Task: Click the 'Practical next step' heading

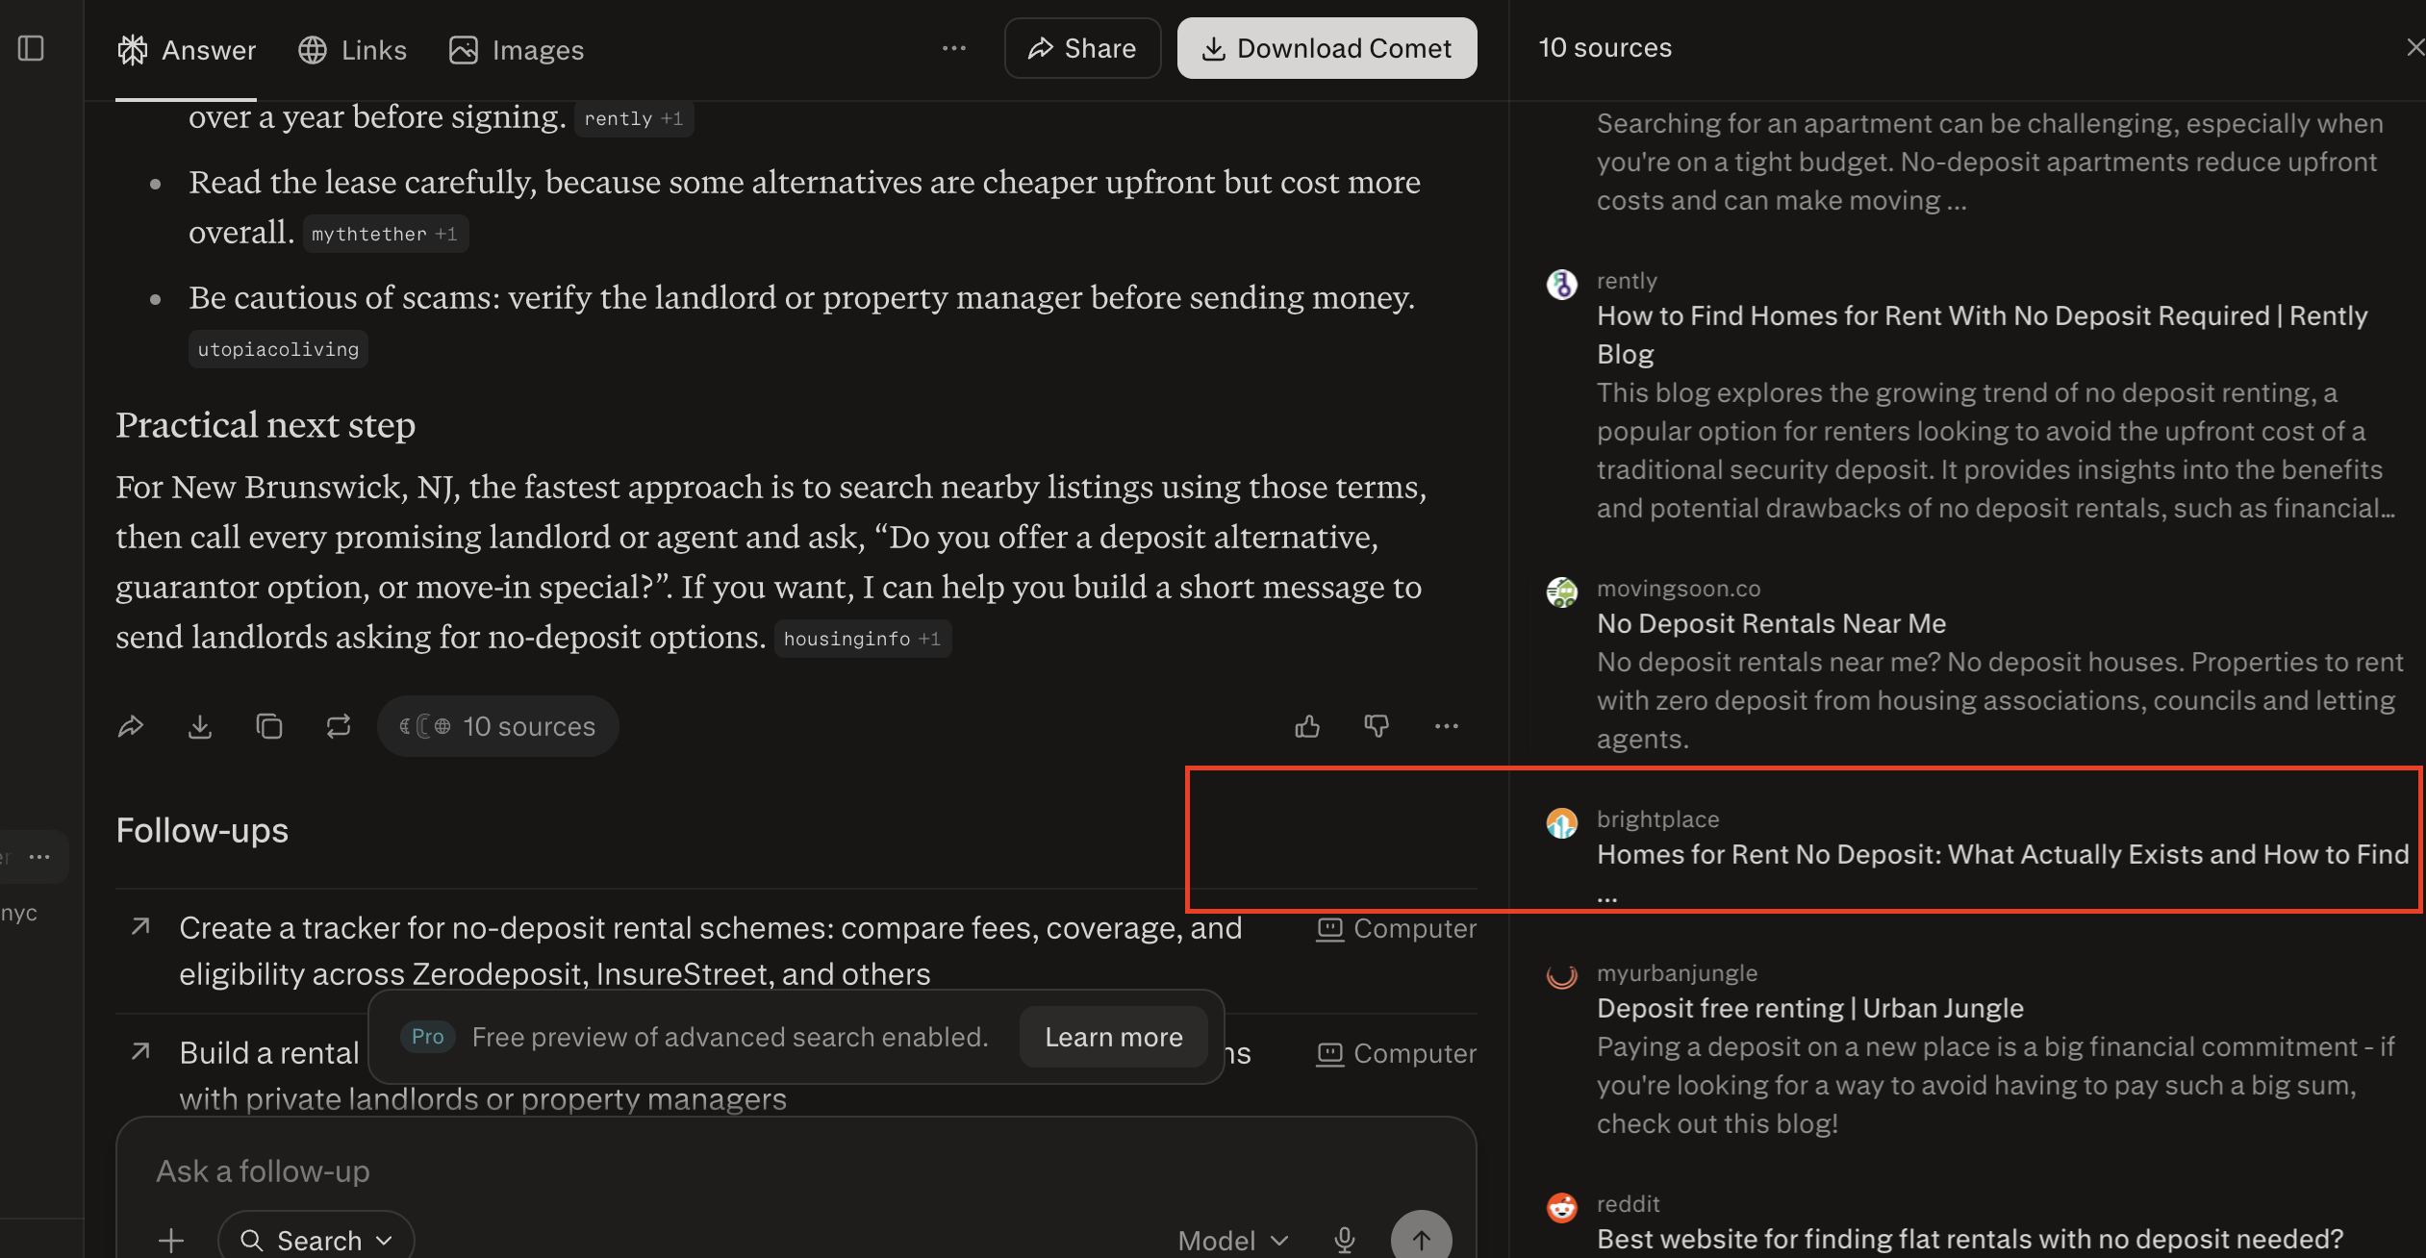Action: [x=265, y=425]
